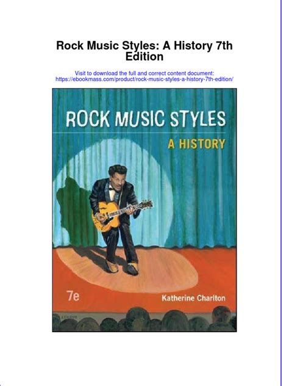Screen dimensions: 289x386
Task: Click the guitarist's yellow shoes
Action: click(123, 268)
